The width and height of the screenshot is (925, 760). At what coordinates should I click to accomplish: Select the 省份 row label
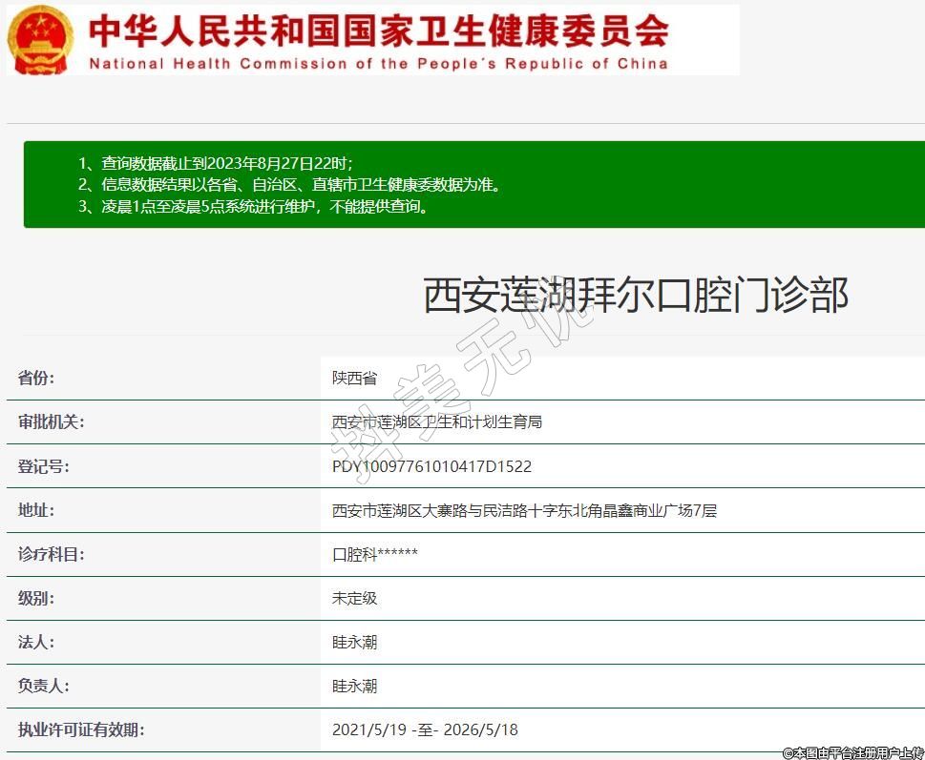36,378
